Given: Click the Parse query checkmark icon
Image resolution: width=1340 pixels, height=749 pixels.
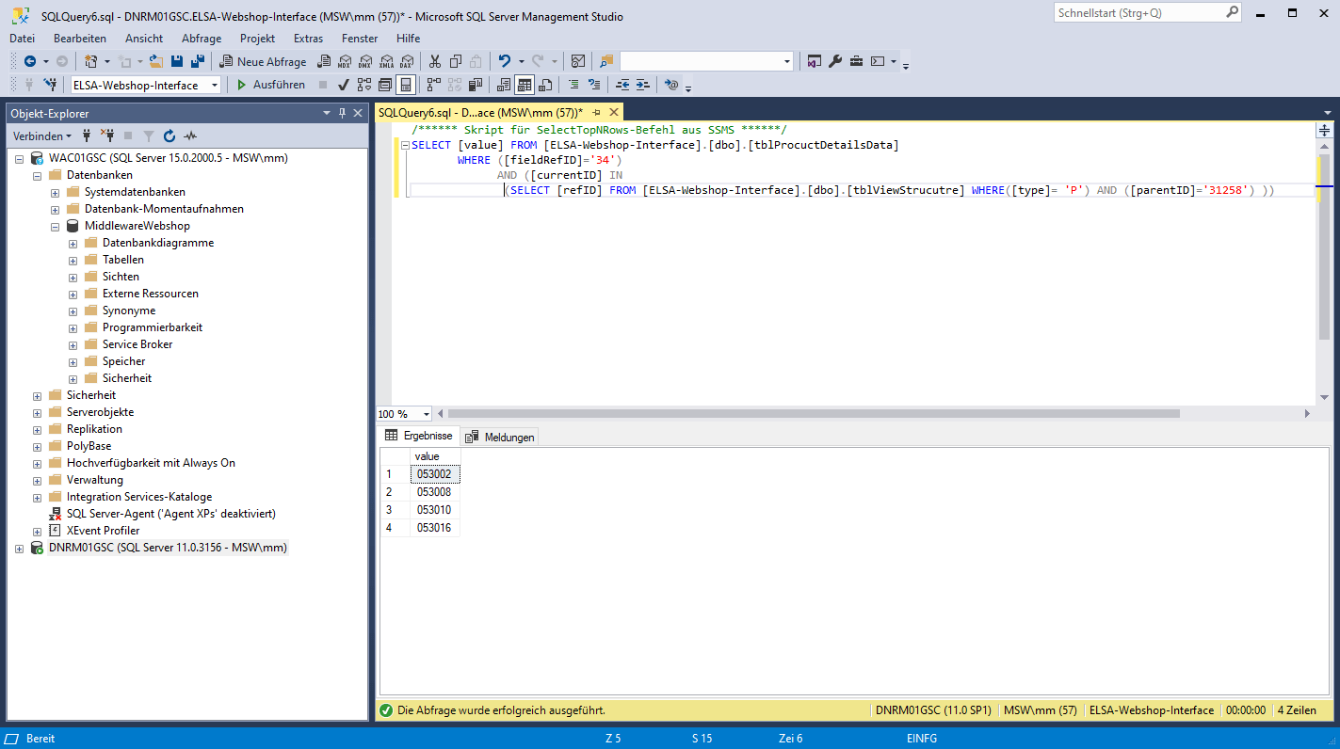Looking at the screenshot, I should click(344, 85).
